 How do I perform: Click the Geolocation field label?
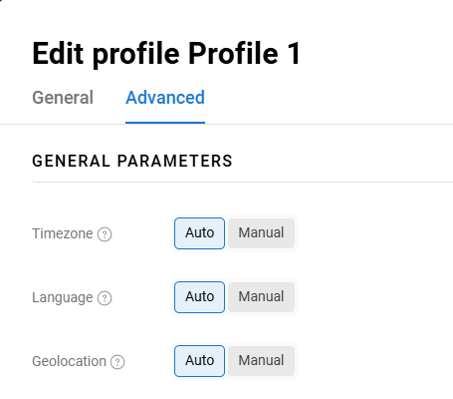[x=69, y=361]
